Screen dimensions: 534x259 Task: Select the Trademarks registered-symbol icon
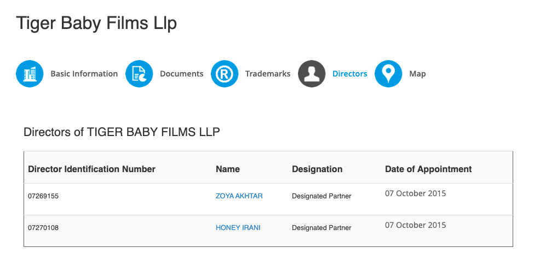click(225, 74)
